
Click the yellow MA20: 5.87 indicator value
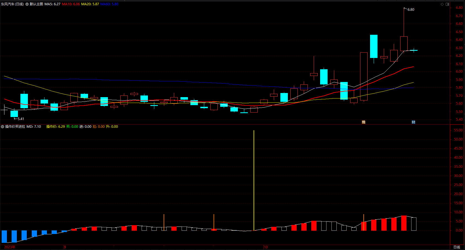90,4
